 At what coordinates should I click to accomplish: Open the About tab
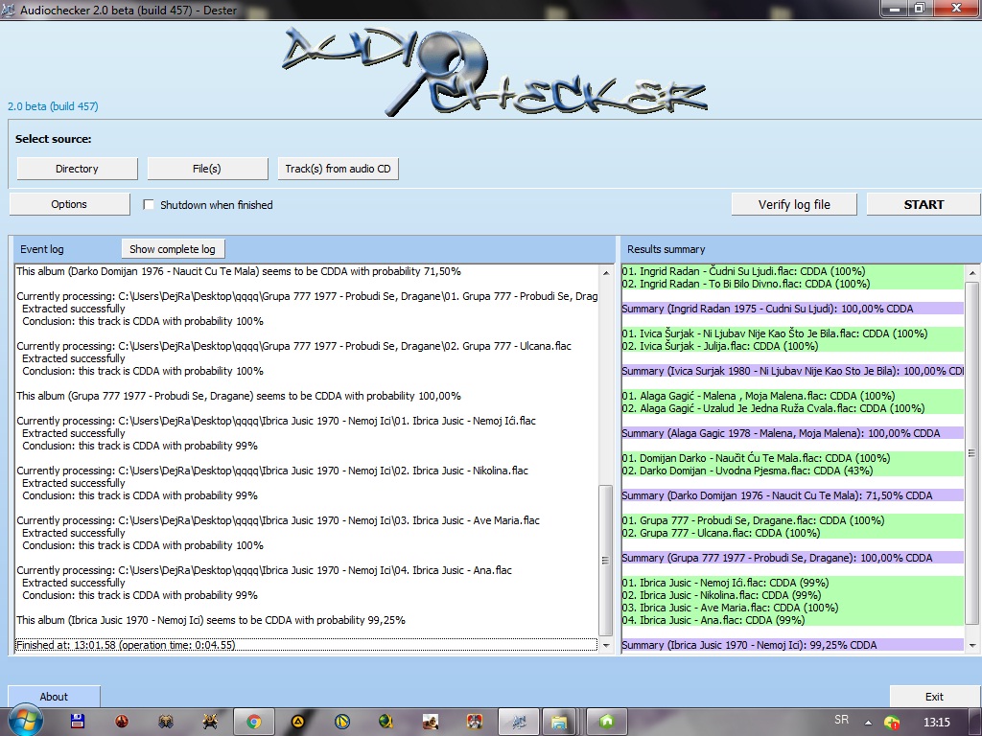pyautogui.click(x=54, y=697)
